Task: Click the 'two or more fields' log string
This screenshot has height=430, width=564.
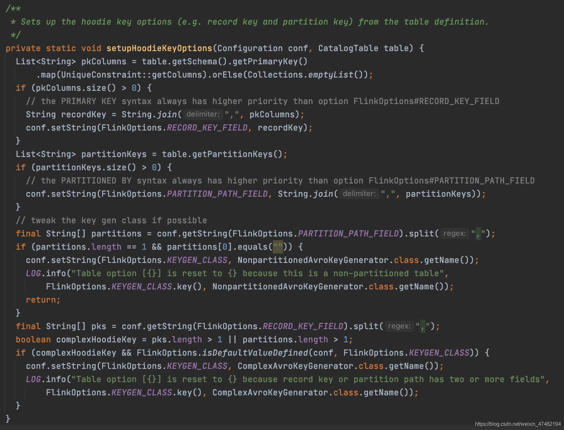Action: (x=308, y=379)
